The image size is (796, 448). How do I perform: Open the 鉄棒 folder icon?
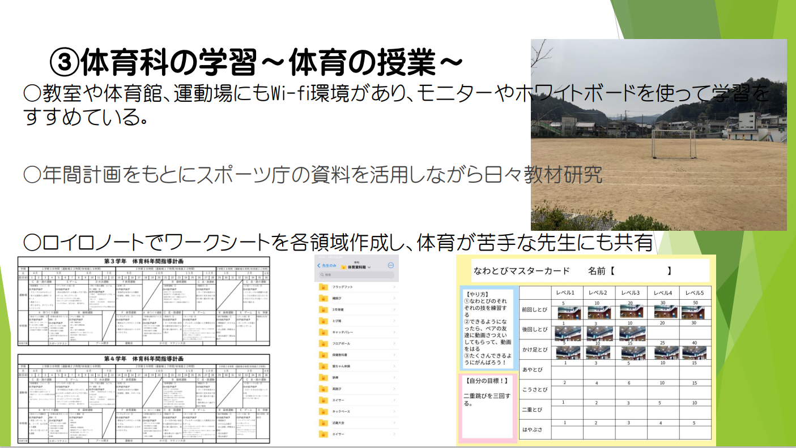(x=323, y=377)
